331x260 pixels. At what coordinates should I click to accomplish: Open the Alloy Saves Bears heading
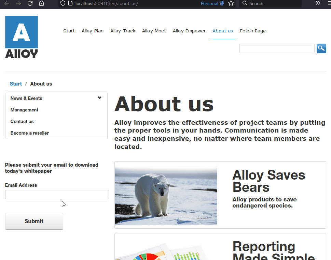(x=269, y=181)
